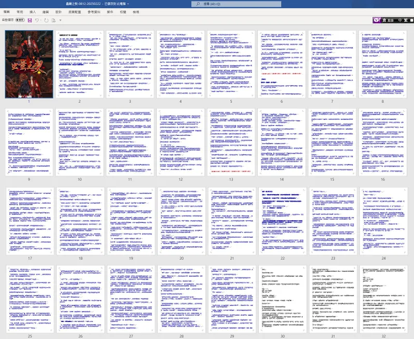Switch to the 常用 (Home) tab

[20, 12]
